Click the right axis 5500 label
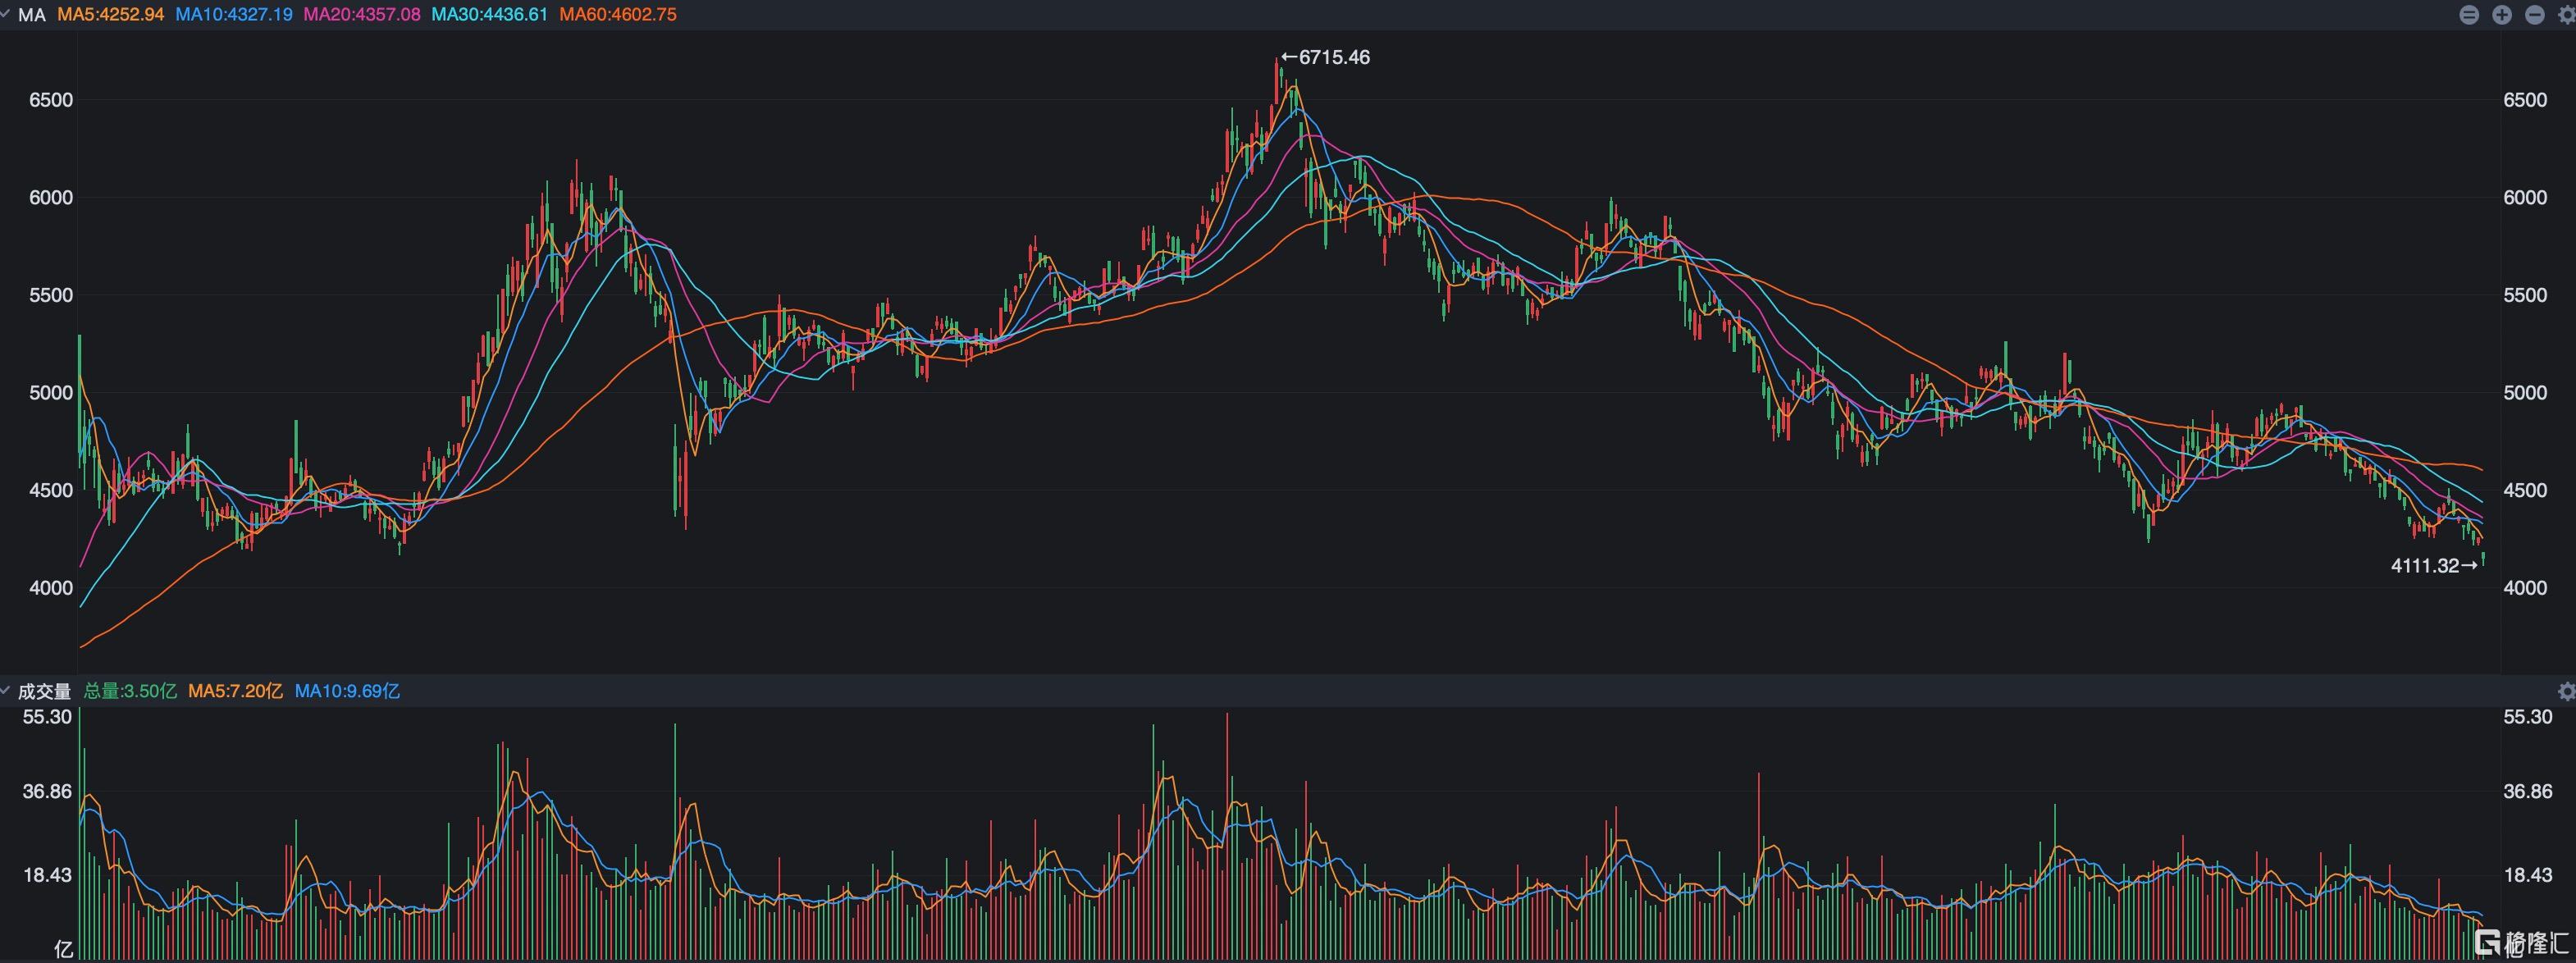 pyautogui.click(x=2525, y=295)
